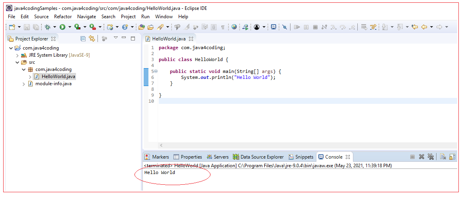Close the Console view tab
Image resolution: width=462 pixels, height=197 pixels.
[x=347, y=157]
